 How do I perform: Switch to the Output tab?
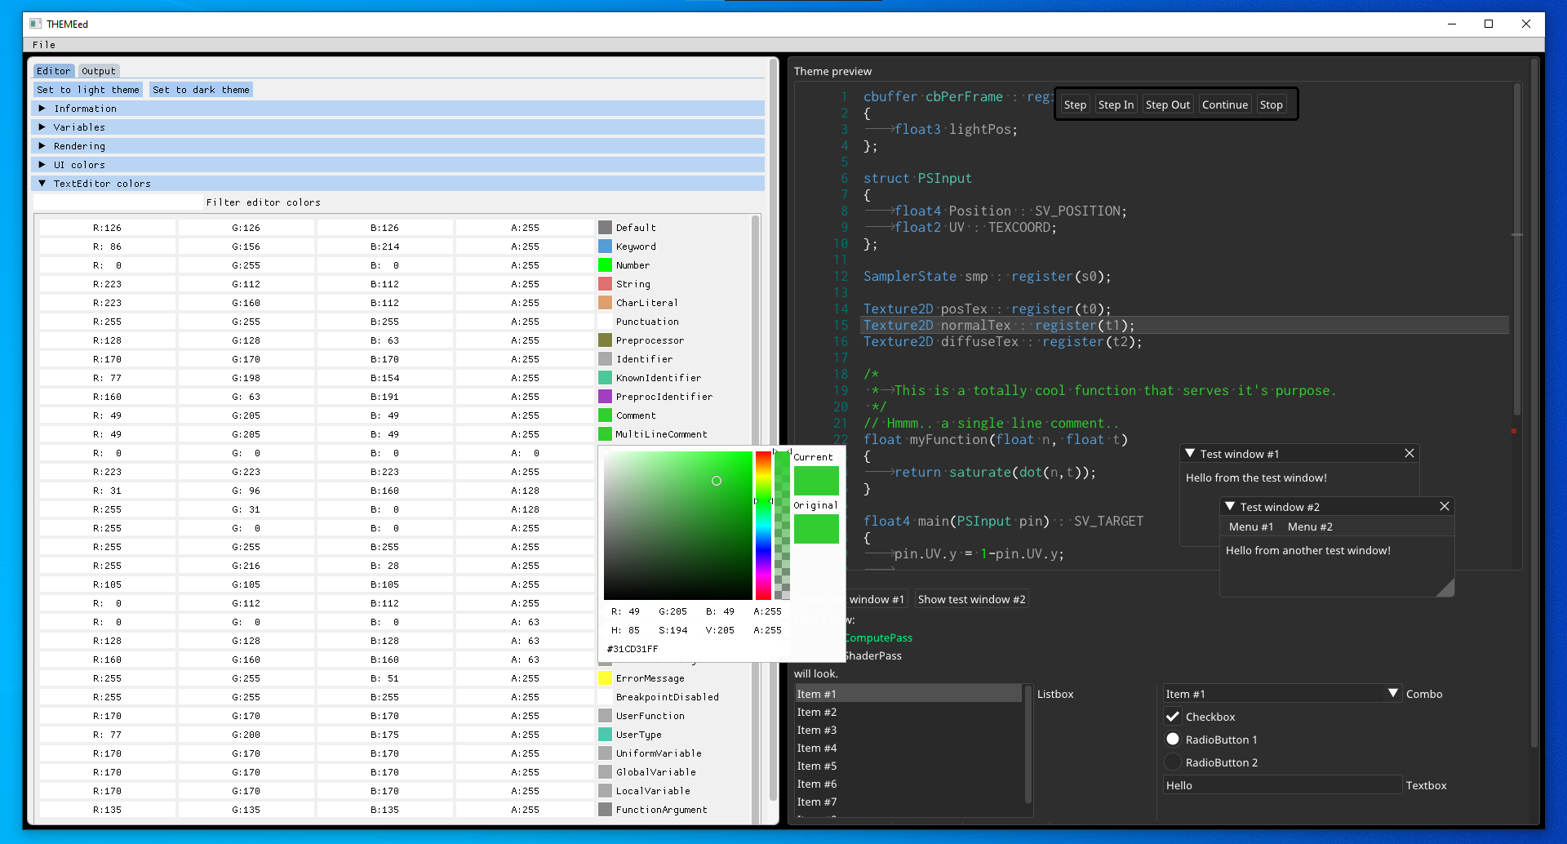[99, 71]
